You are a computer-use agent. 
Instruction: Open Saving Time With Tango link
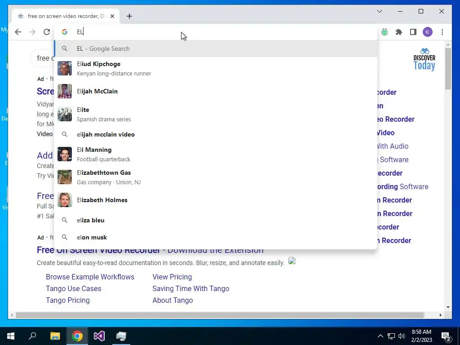190,289
